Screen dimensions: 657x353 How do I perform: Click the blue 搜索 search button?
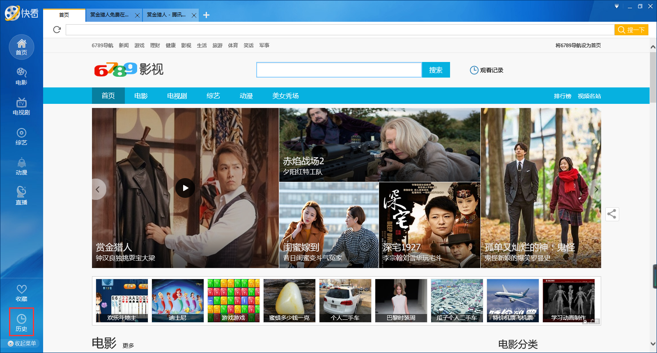(x=436, y=70)
